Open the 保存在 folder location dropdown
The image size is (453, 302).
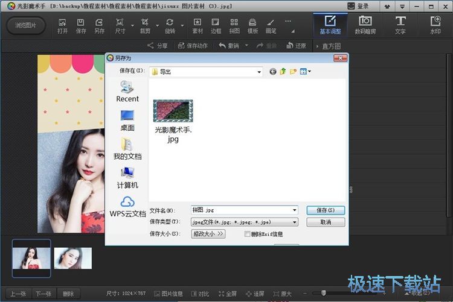pos(259,72)
